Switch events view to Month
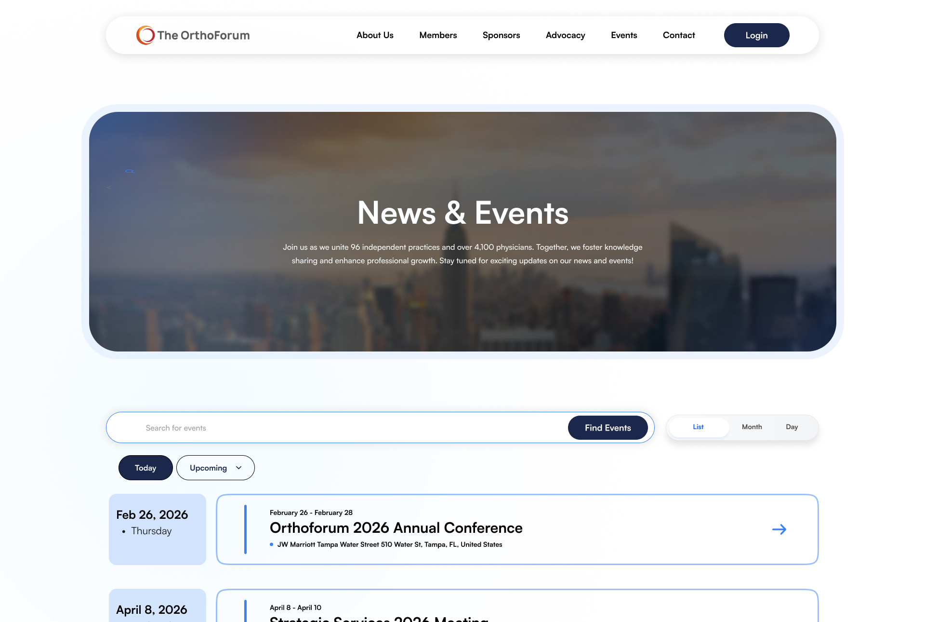 coord(752,427)
